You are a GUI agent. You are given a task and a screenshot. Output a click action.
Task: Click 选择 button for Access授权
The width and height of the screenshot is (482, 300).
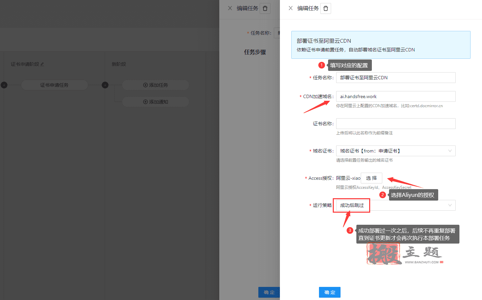pos(372,178)
